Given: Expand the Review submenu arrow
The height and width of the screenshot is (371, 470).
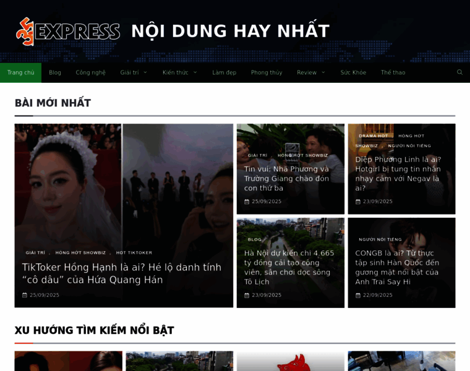Looking at the screenshot, I should [323, 72].
